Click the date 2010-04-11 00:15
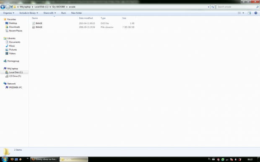Screen dimensions: 260x162 pos(87,23)
